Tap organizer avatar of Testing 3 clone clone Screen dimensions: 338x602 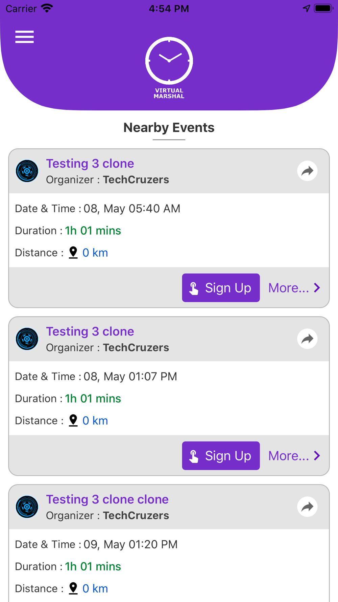point(27,507)
